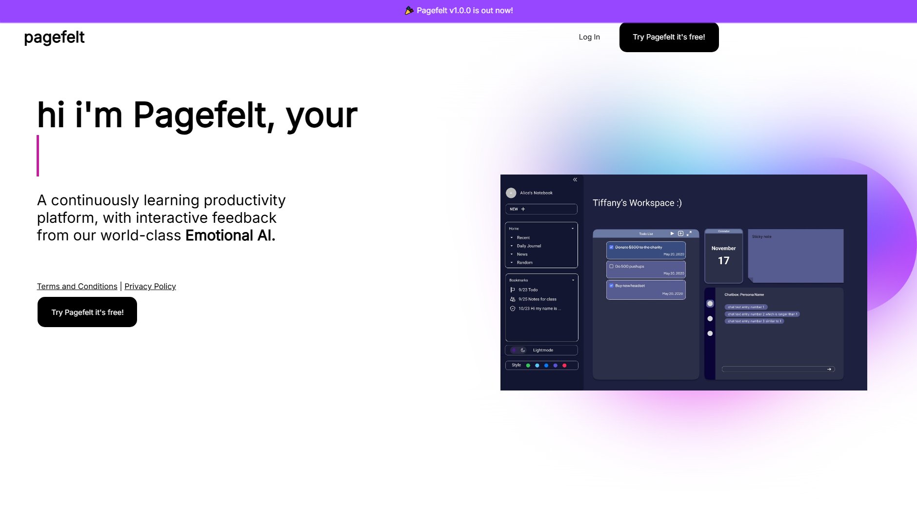The width and height of the screenshot is (917, 507).
Task: Expand the Daily Journal item
Action: [x=511, y=246]
